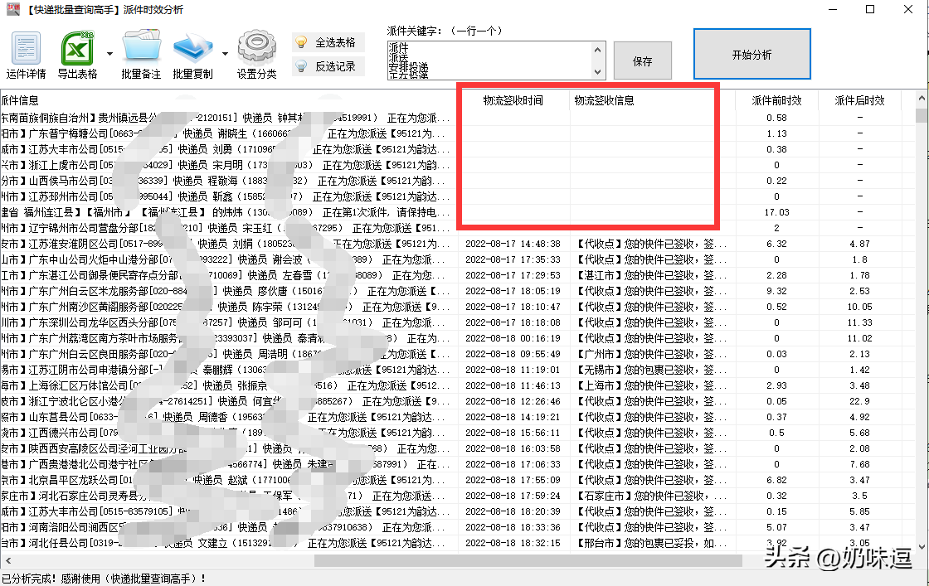Click 【上海市】 sign info cell

(651, 385)
